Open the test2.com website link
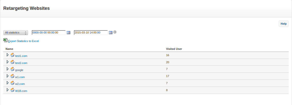The width and height of the screenshot is (292, 105). [21, 63]
